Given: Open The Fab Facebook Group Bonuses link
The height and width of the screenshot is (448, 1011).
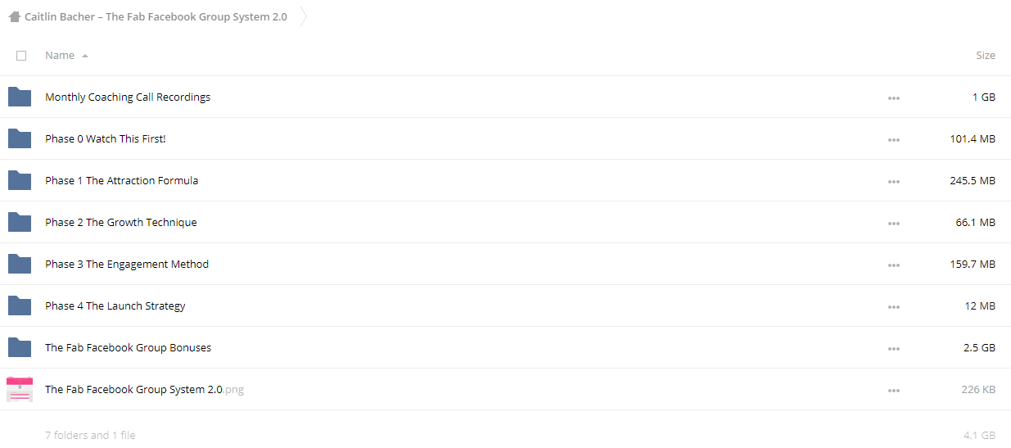Looking at the screenshot, I should (128, 347).
